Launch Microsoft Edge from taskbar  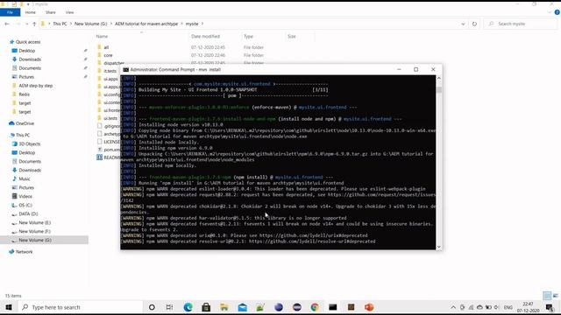point(188,307)
